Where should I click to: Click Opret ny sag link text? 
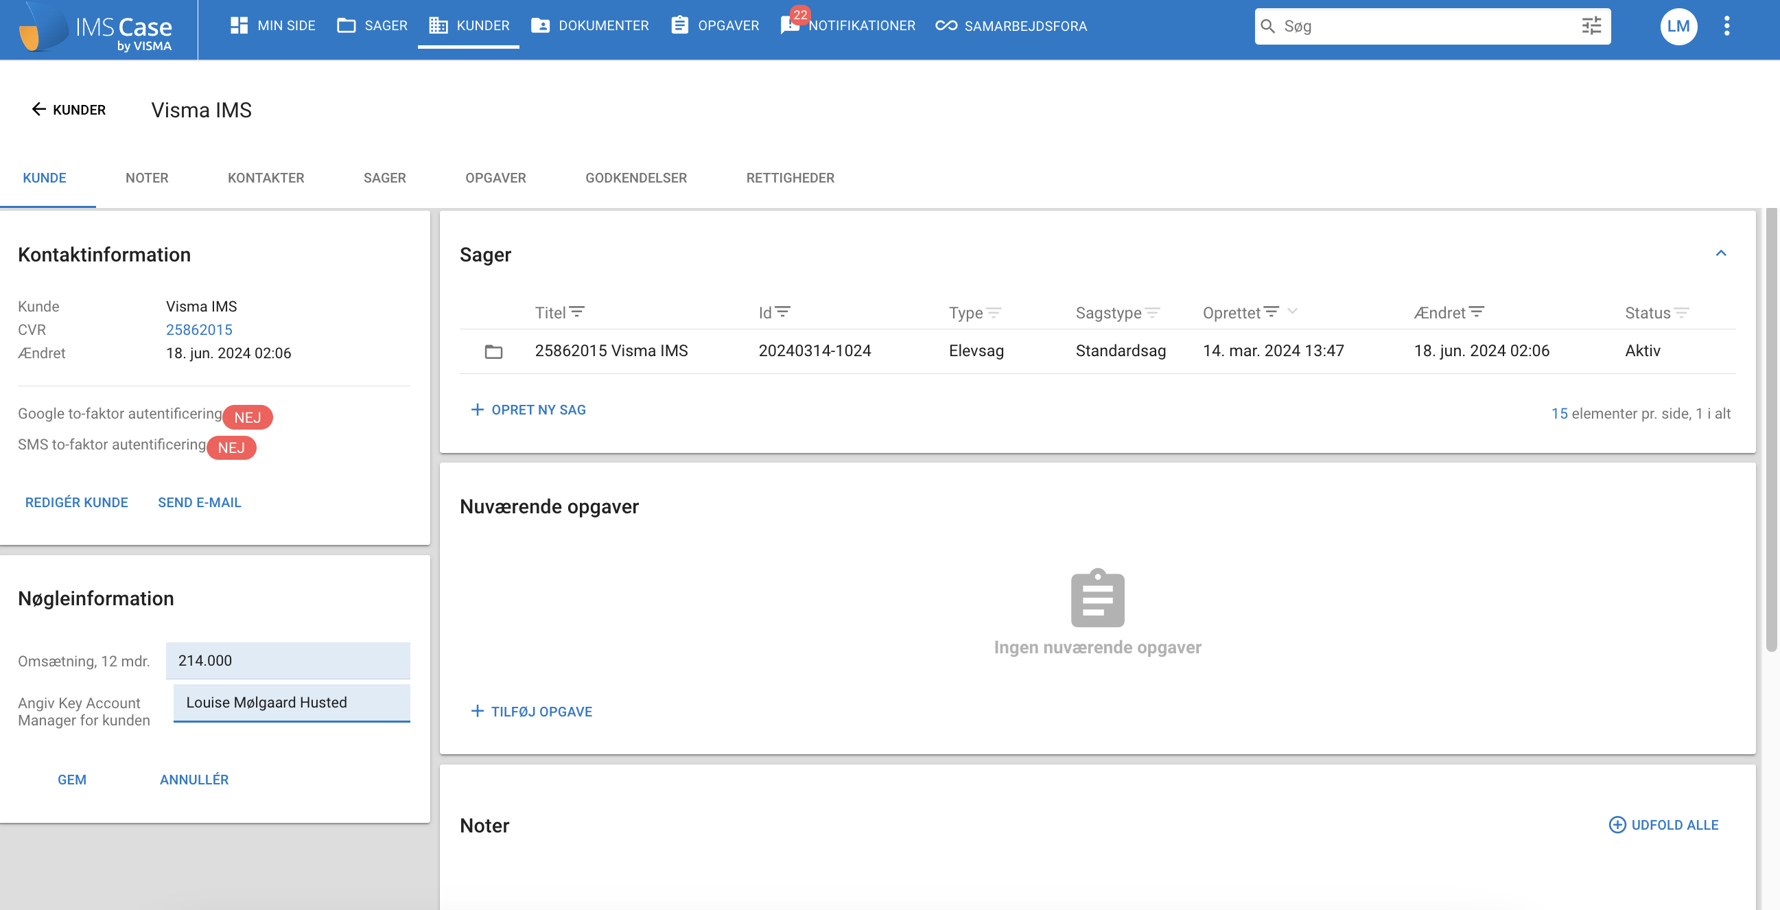(x=539, y=410)
